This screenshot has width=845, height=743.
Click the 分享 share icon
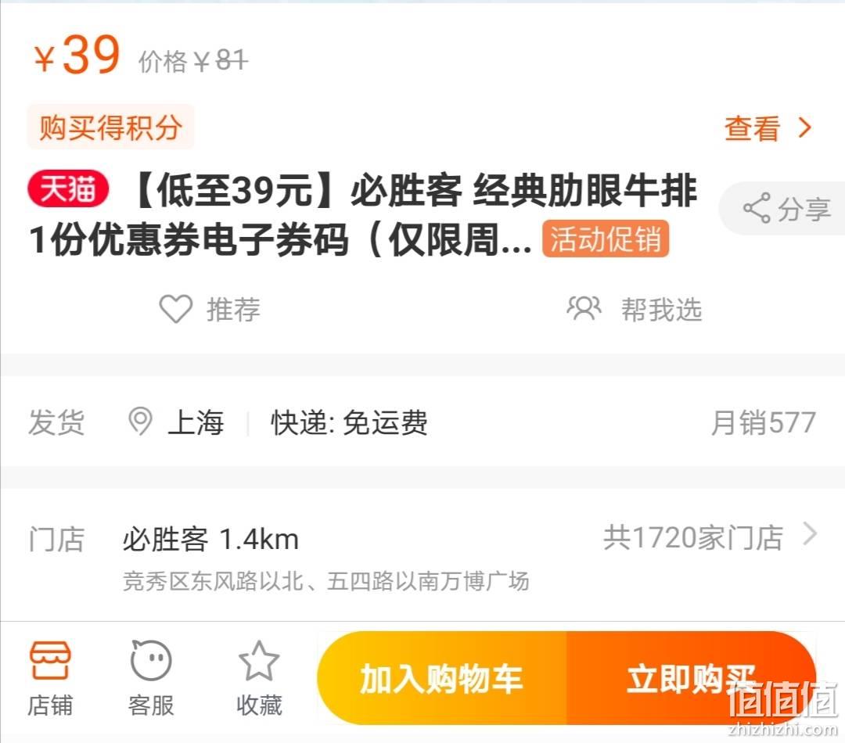[757, 208]
